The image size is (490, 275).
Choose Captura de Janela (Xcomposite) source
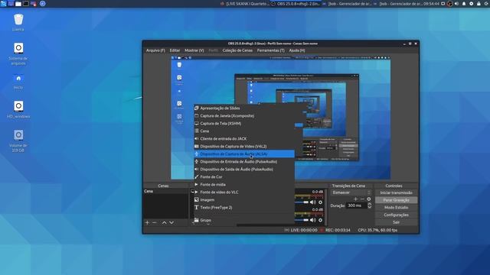point(244,115)
